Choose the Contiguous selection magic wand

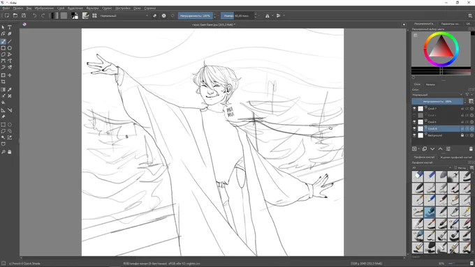click(x=3, y=137)
